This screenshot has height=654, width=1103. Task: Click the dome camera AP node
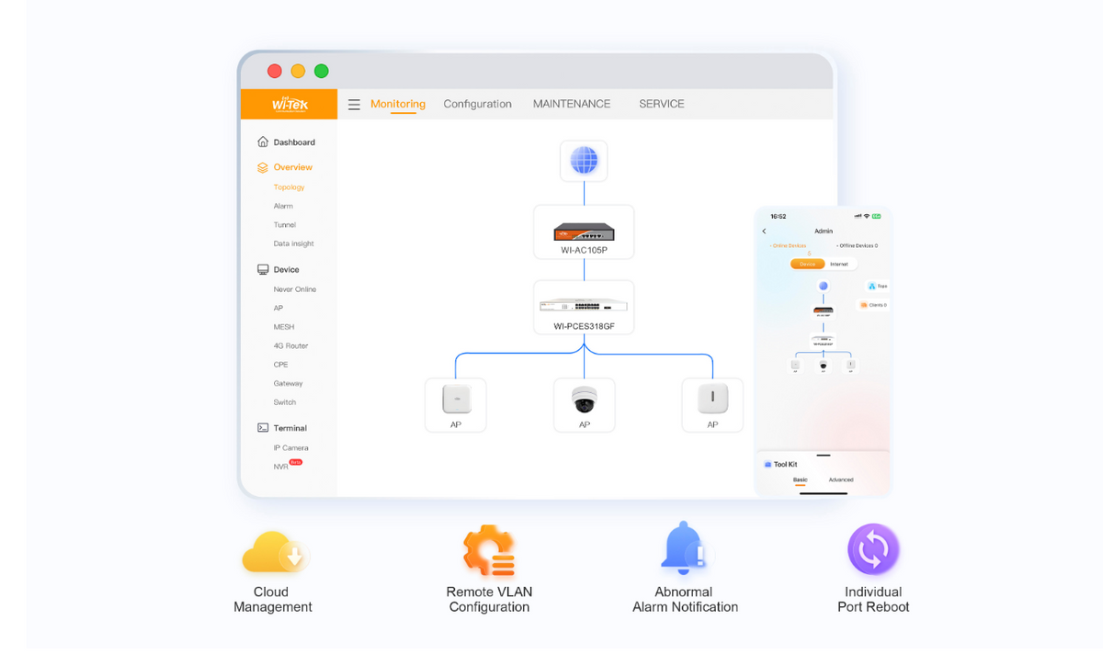click(x=584, y=405)
